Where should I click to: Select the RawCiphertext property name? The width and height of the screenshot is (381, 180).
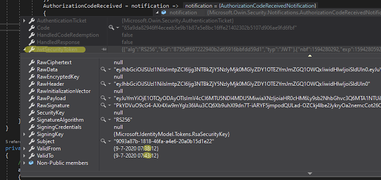click(54, 62)
